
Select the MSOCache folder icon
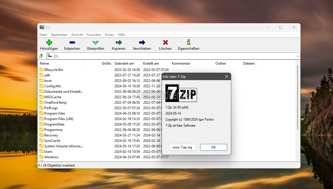point(41,97)
